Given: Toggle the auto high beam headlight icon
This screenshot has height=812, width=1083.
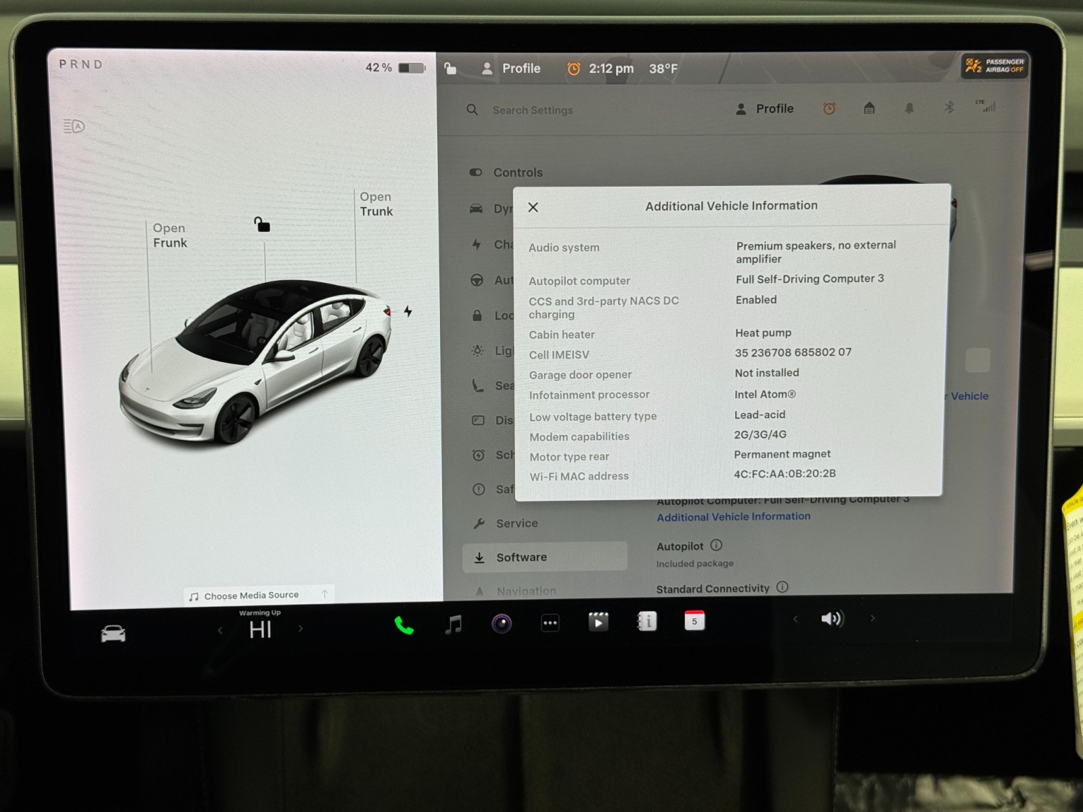Looking at the screenshot, I should point(74,127).
